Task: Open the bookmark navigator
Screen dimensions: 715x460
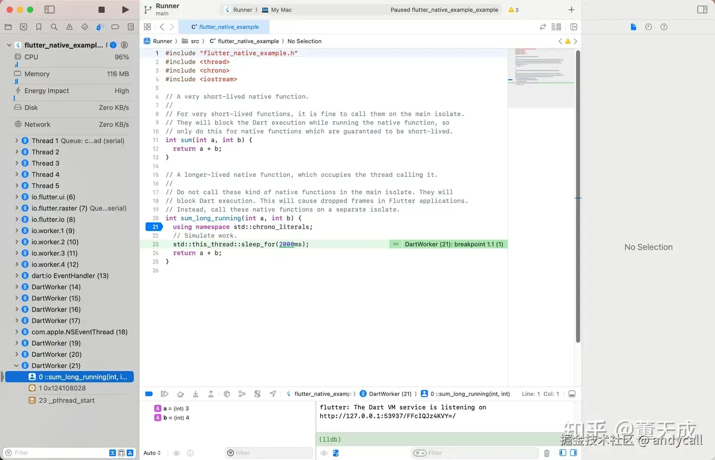Action: [39, 27]
